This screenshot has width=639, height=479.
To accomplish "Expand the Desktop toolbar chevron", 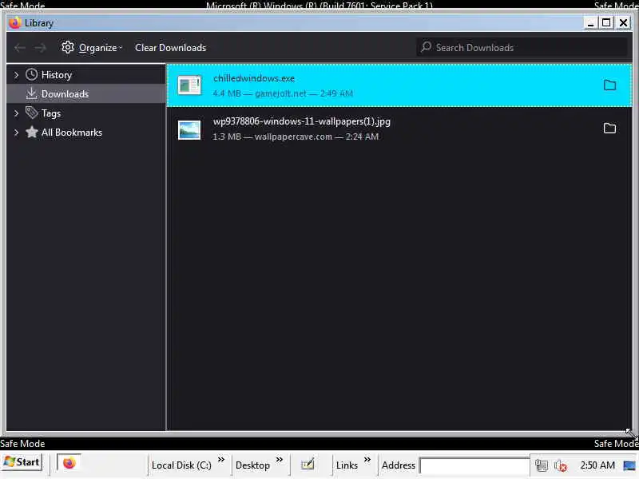I will pyautogui.click(x=279, y=460).
